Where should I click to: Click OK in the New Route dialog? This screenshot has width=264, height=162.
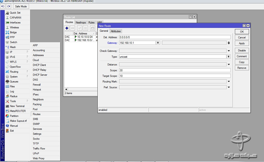(x=242, y=32)
